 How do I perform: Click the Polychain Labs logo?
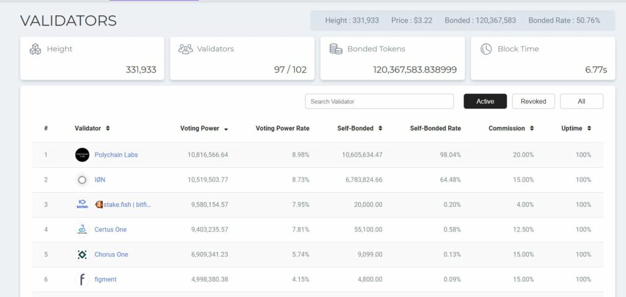coord(83,155)
